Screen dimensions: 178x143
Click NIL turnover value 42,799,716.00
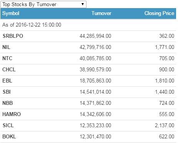click(95, 47)
